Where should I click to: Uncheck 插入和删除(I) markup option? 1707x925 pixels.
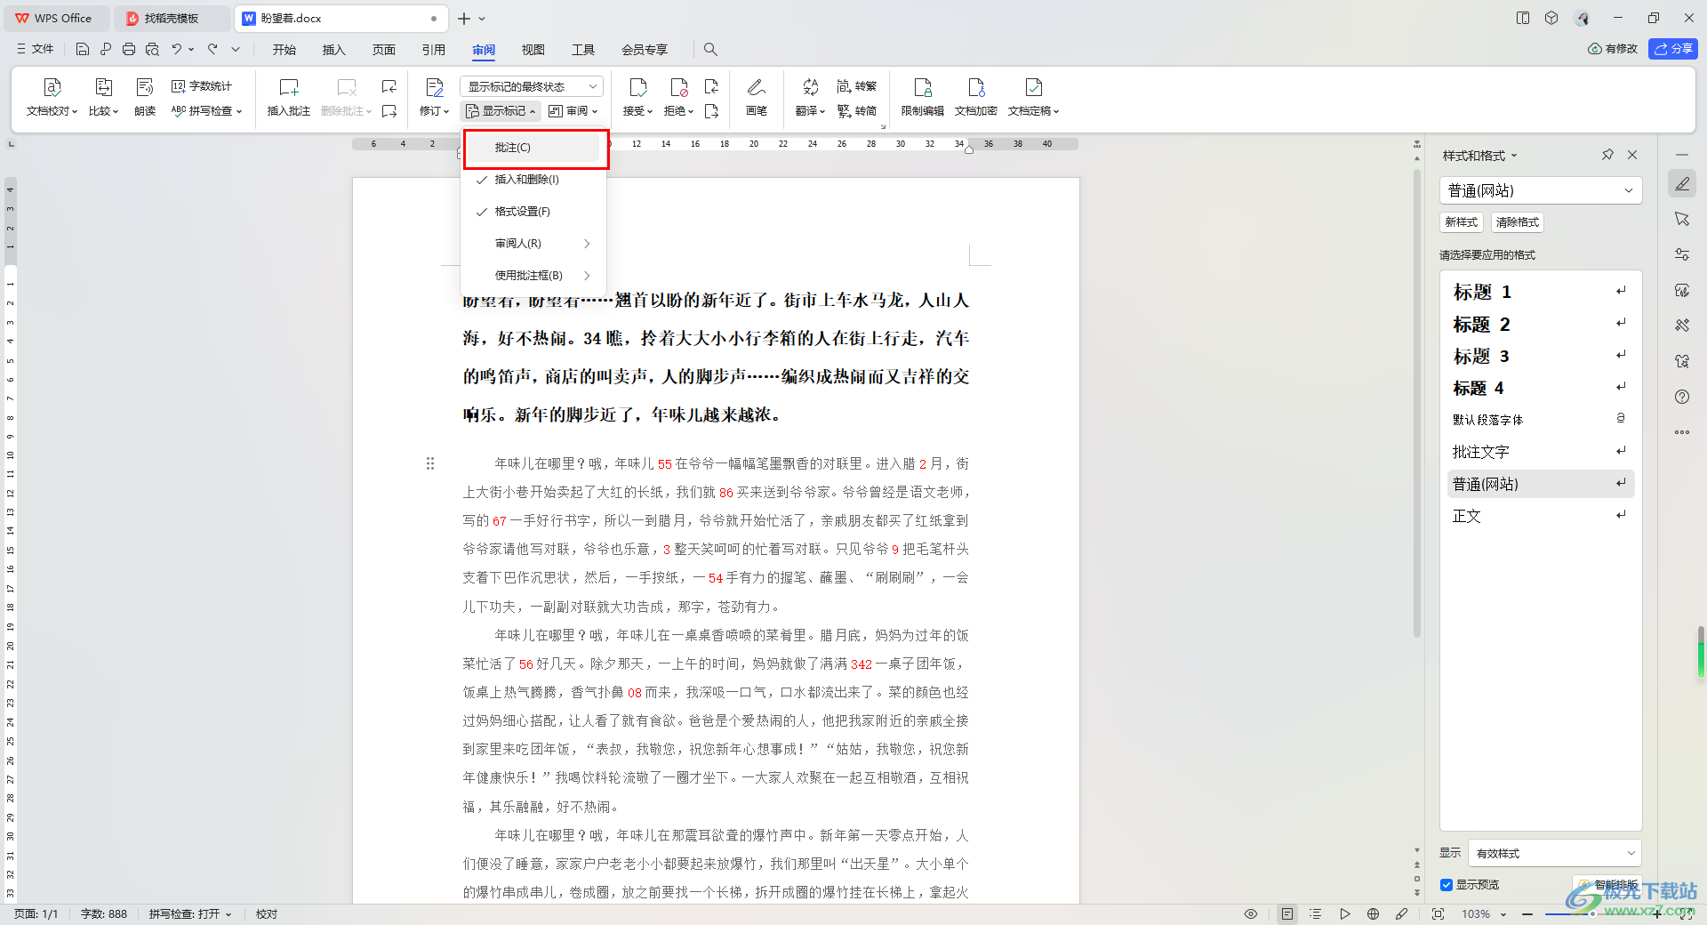[x=533, y=180]
